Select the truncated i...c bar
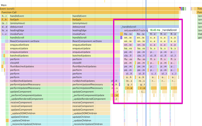 click(x=5, y=34)
